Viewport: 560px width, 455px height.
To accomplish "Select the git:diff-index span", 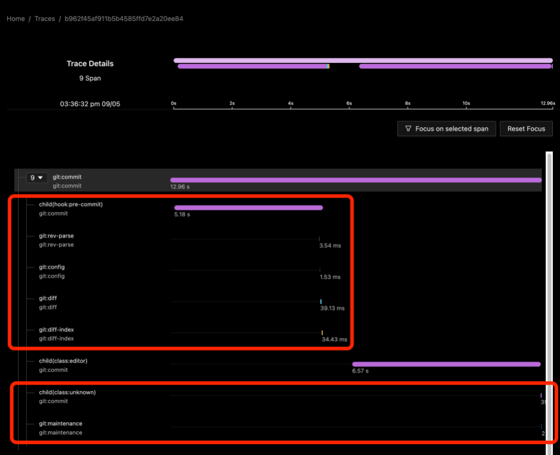I will click(x=56, y=329).
